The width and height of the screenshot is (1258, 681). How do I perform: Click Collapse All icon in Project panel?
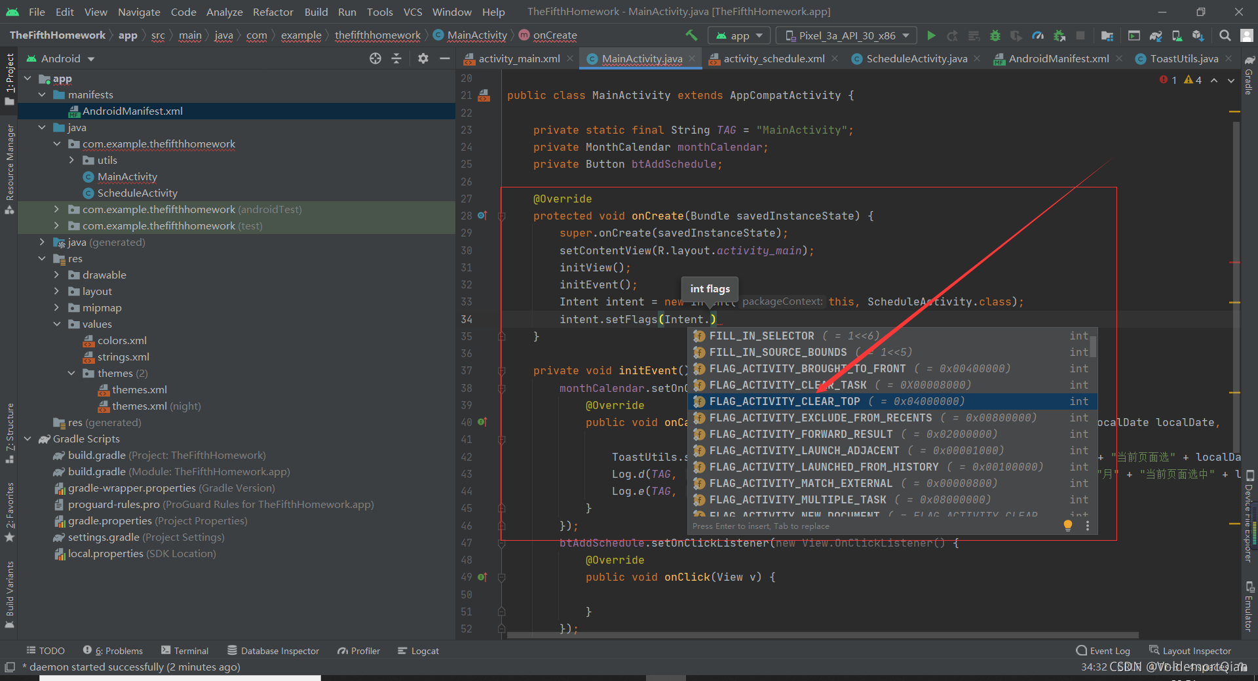pyautogui.click(x=396, y=58)
